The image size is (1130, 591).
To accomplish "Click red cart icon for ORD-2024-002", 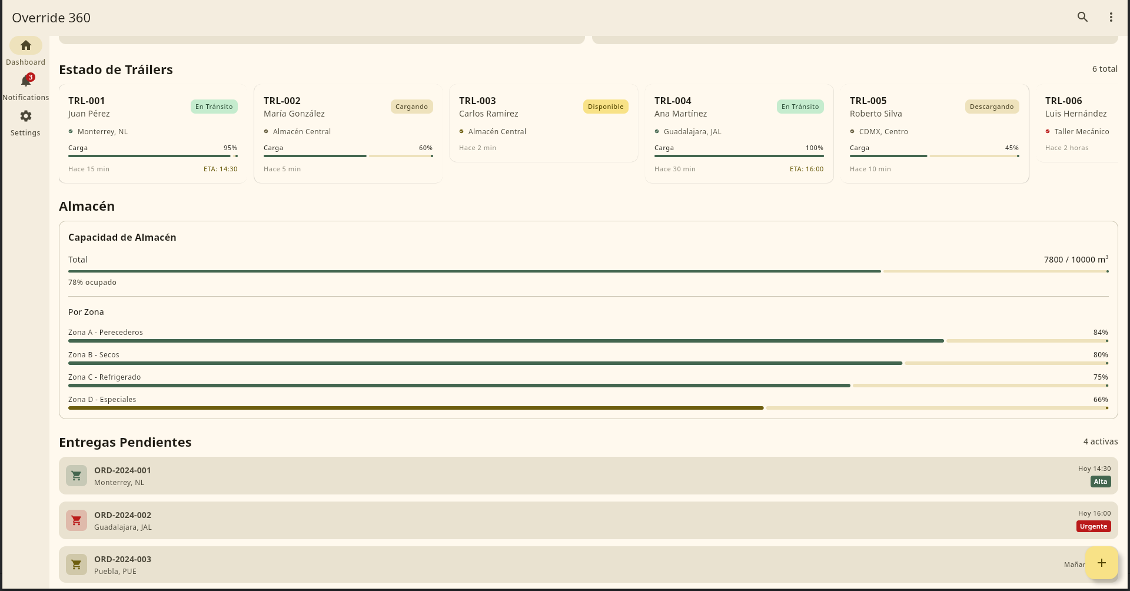I will (x=77, y=520).
